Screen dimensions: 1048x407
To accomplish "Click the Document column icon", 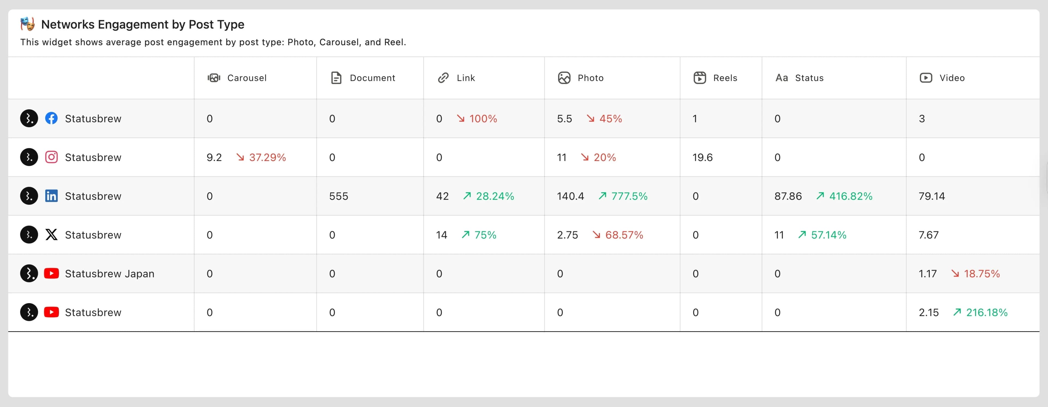I will (x=336, y=78).
